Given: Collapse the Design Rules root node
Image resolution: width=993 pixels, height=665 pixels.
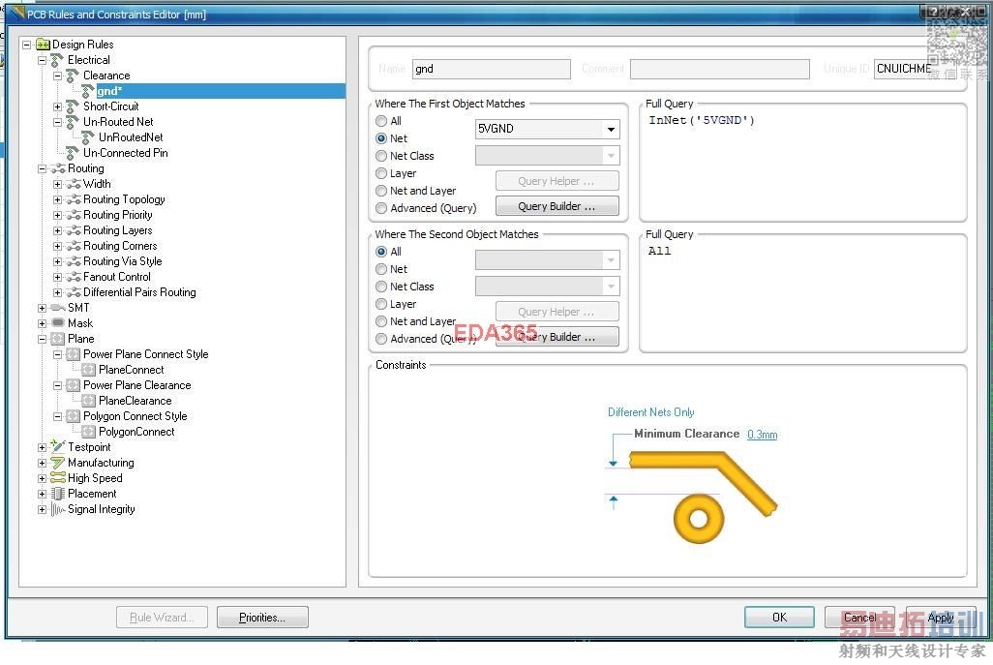Looking at the screenshot, I should pos(26,45).
